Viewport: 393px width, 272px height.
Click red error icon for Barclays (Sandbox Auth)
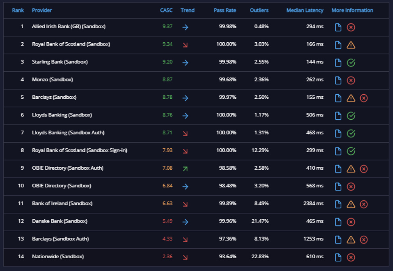(364, 240)
